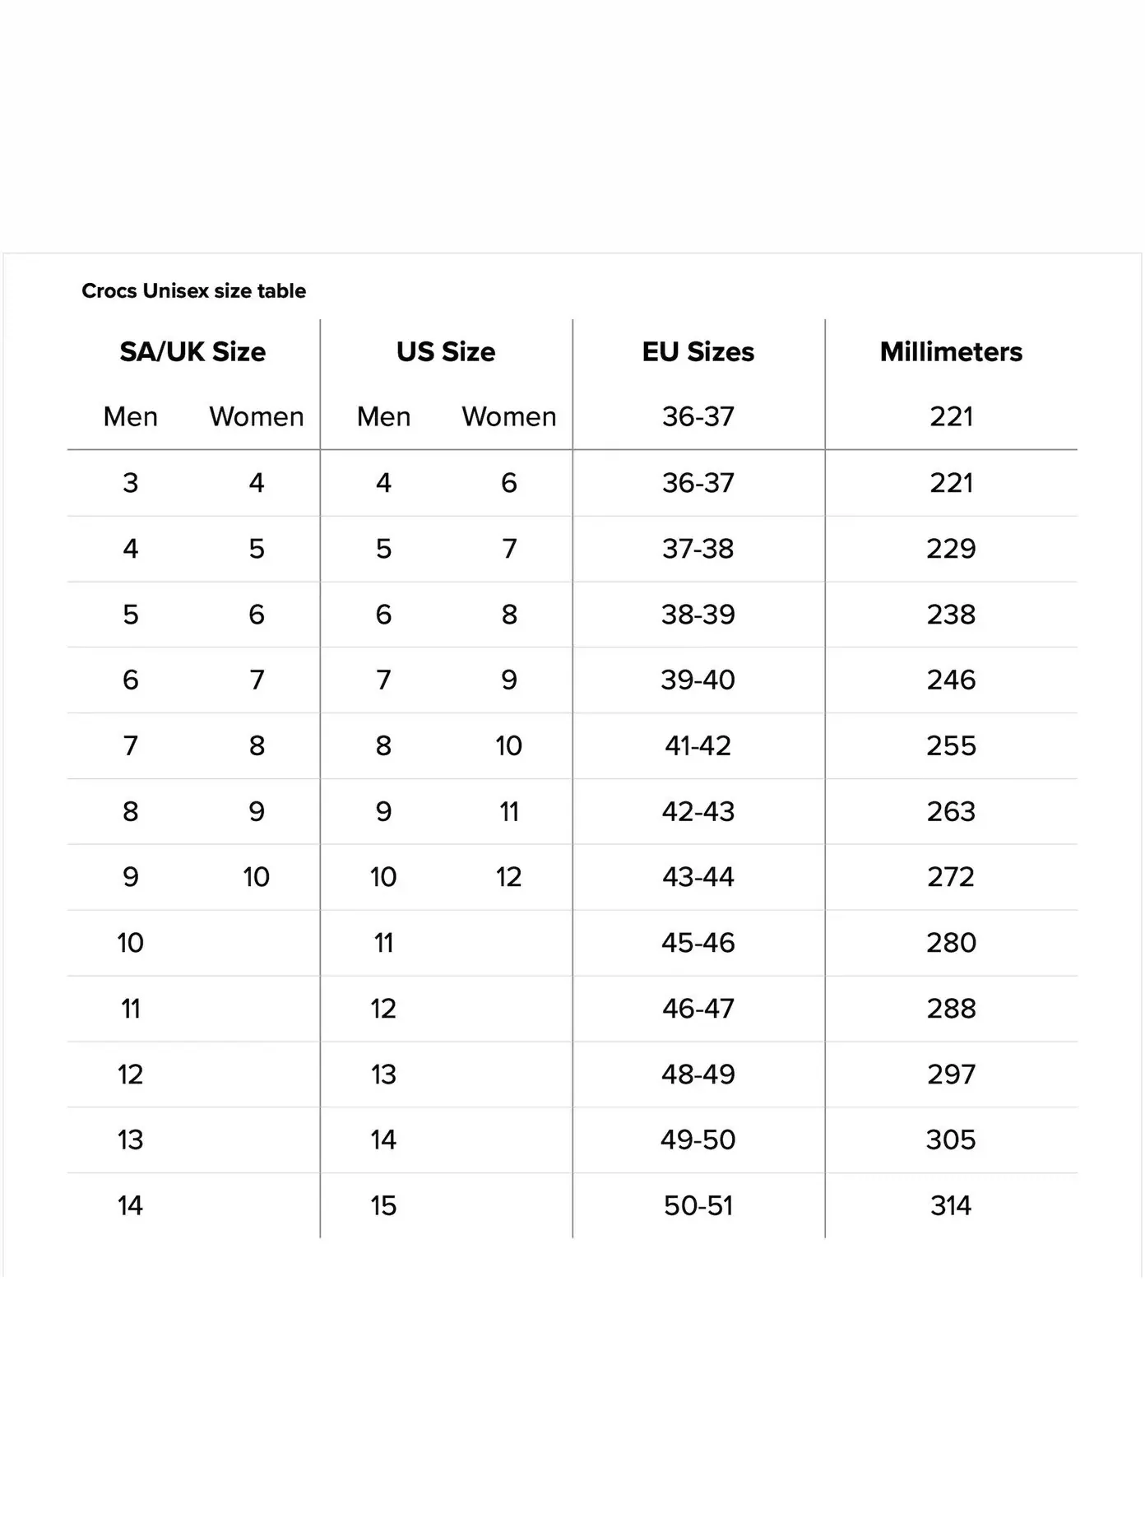
Task: Click the 314 millimeters value
Action: click(951, 1206)
